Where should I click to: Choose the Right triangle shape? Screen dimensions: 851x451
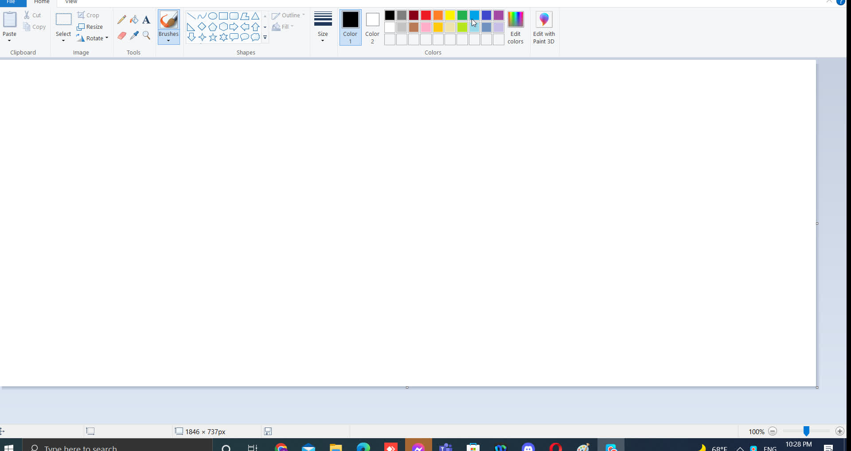pos(191,27)
